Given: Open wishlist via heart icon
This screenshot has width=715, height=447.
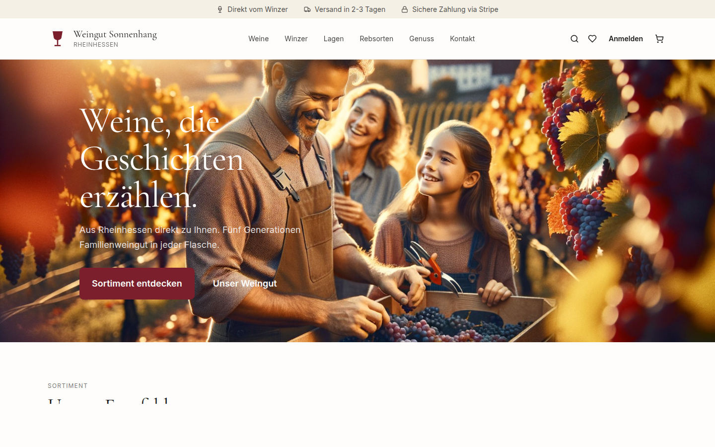Looking at the screenshot, I should tap(592, 39).
